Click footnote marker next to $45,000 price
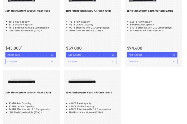Image resolution: width=187 pixels, height=124 pixels. pyautogui.click(x=21, y=46)
